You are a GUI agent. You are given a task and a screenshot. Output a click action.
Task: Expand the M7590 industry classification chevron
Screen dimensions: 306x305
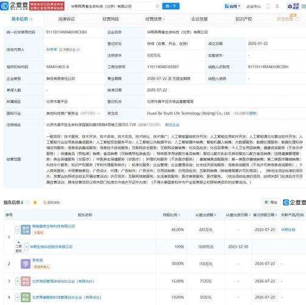coord(99,113)
